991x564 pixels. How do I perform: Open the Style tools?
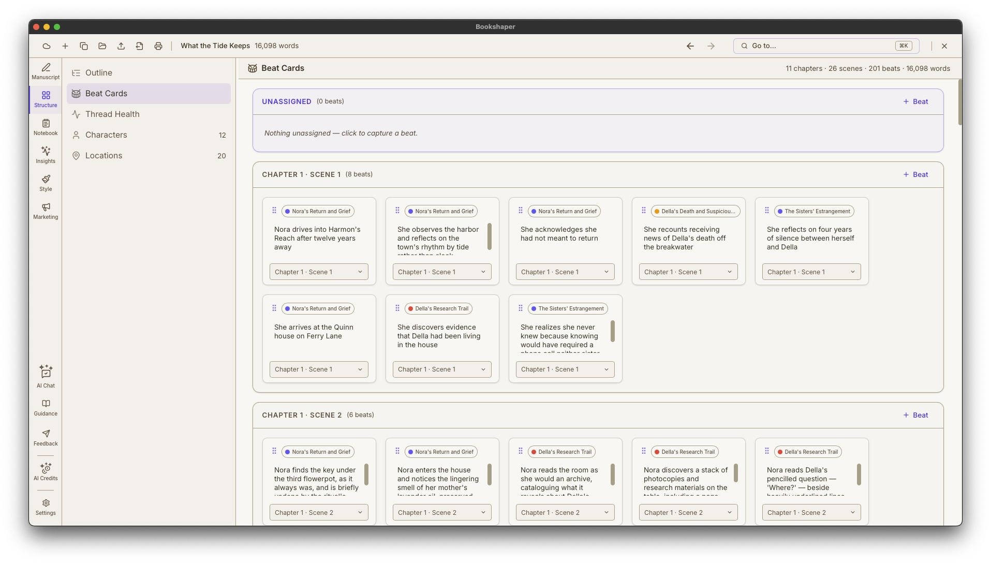46,183
